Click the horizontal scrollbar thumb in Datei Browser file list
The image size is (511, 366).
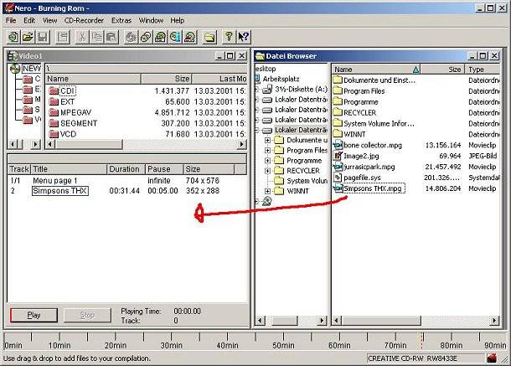381,321
